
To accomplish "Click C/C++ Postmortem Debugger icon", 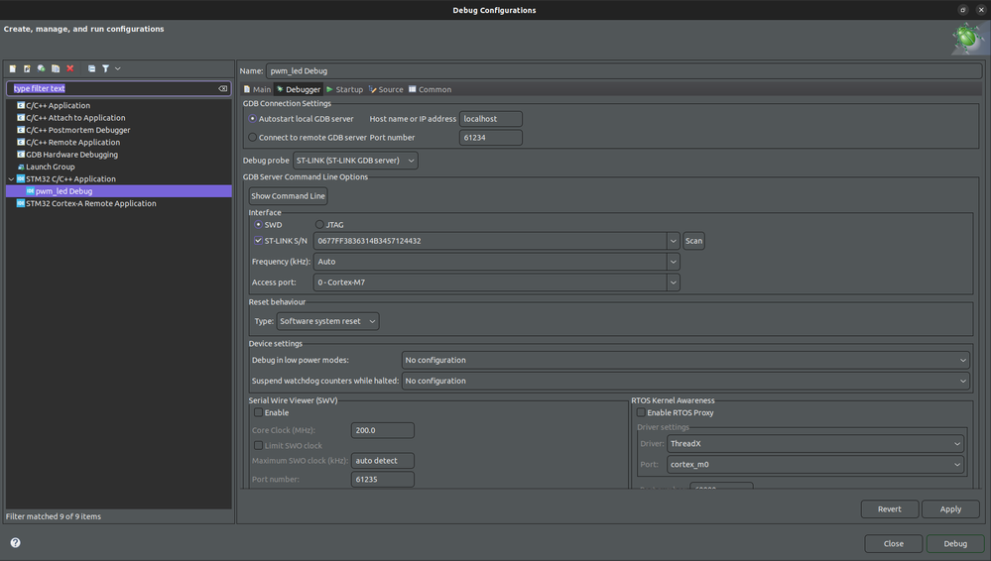I will [21, 130].
